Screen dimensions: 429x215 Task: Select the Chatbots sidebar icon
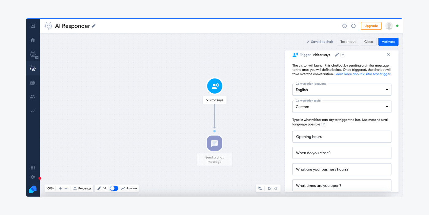pos(33,68)
